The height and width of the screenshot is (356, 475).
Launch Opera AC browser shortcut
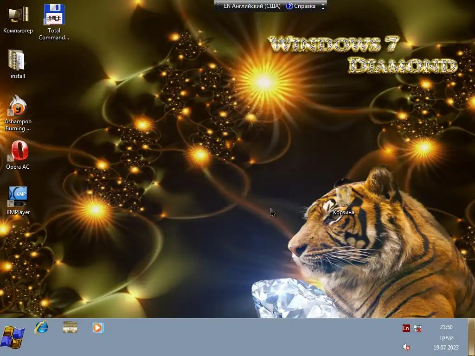(18, 155)
